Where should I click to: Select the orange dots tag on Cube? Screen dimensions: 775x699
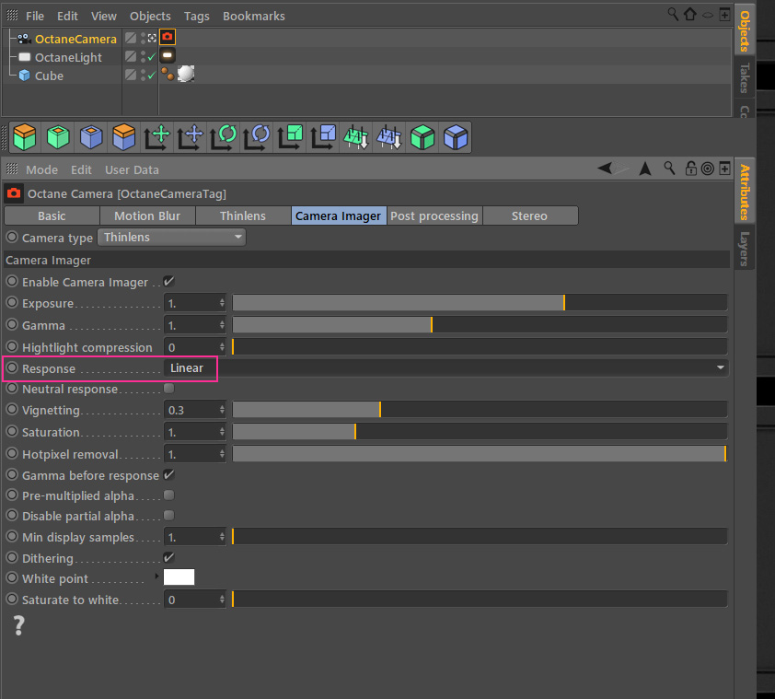point(168,75)
